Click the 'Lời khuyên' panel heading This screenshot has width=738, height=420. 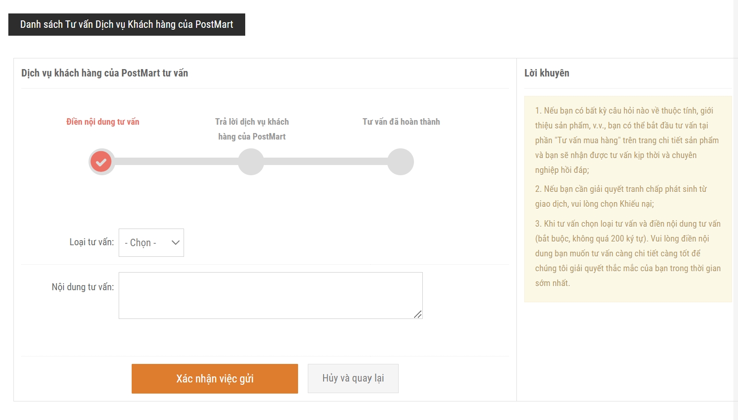[x=547, y=73]
